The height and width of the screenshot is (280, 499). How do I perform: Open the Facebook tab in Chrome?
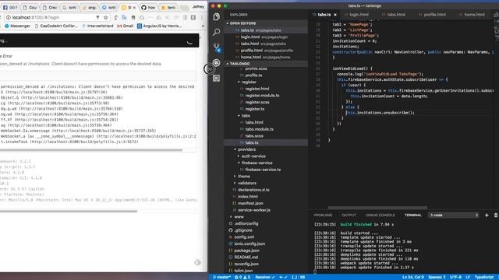10,7
